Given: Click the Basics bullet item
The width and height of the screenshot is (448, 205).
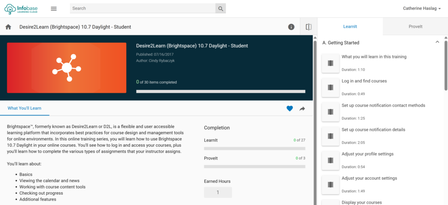Looking at the screenshot, I should [x=26, y=175].
